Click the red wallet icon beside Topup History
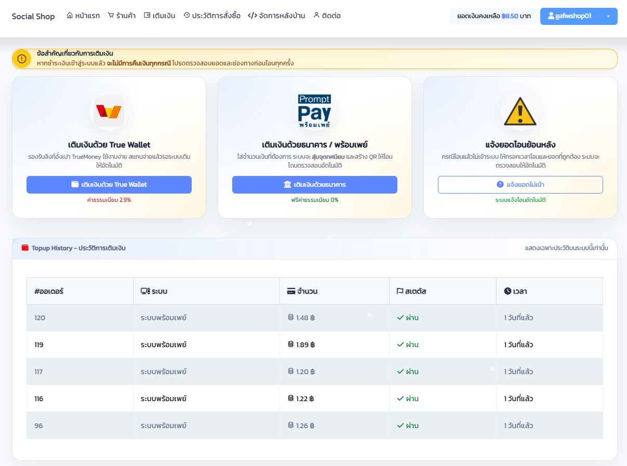This screenshot has height=466, width=627. [25, 248]
